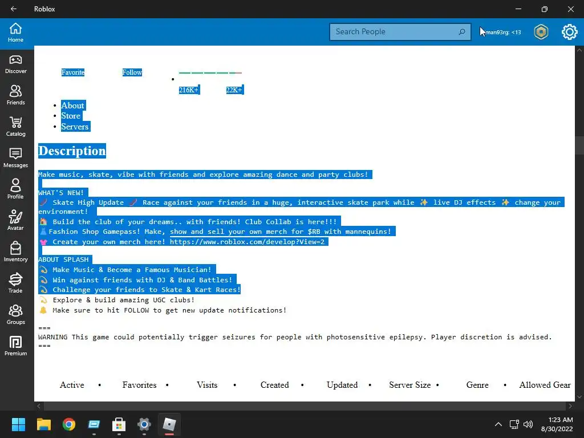Open the Windows Start menu
Viewport: 584px width, 438px height.
(18, 424)
